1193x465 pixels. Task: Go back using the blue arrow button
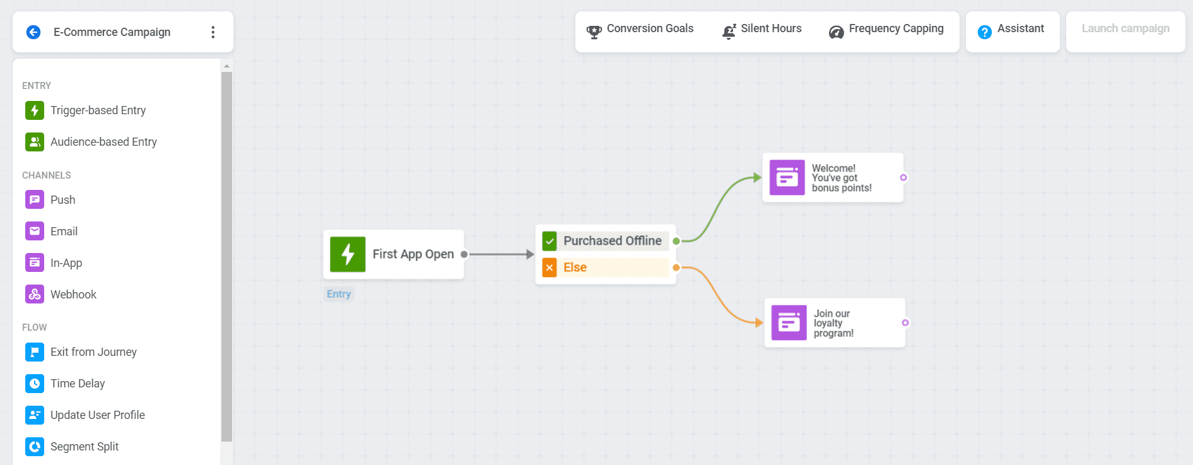tap(33, 32)
